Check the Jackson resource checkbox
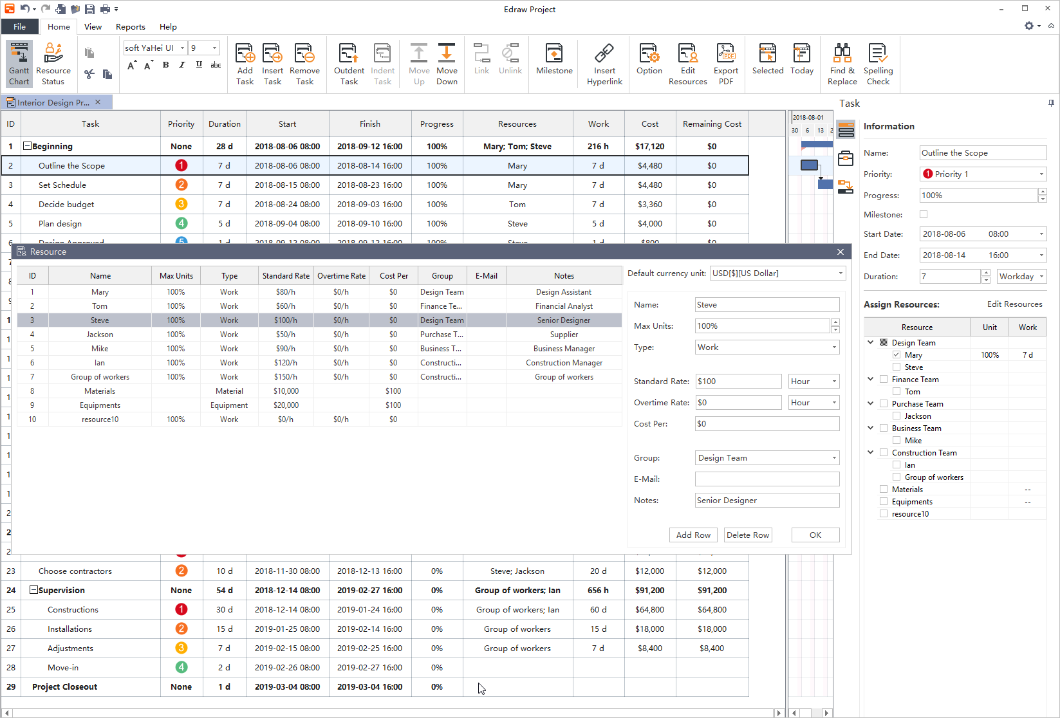 [897, 416]
